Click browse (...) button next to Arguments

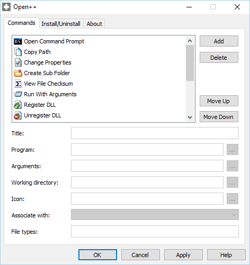(x=233, y=166)
